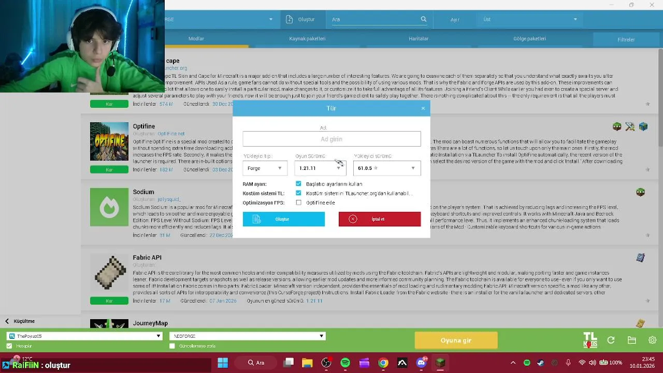The height and width of the screenshot is (373, 663).
Task: Click the creeper category icon on Sodium row
Action: pos(641,192)
